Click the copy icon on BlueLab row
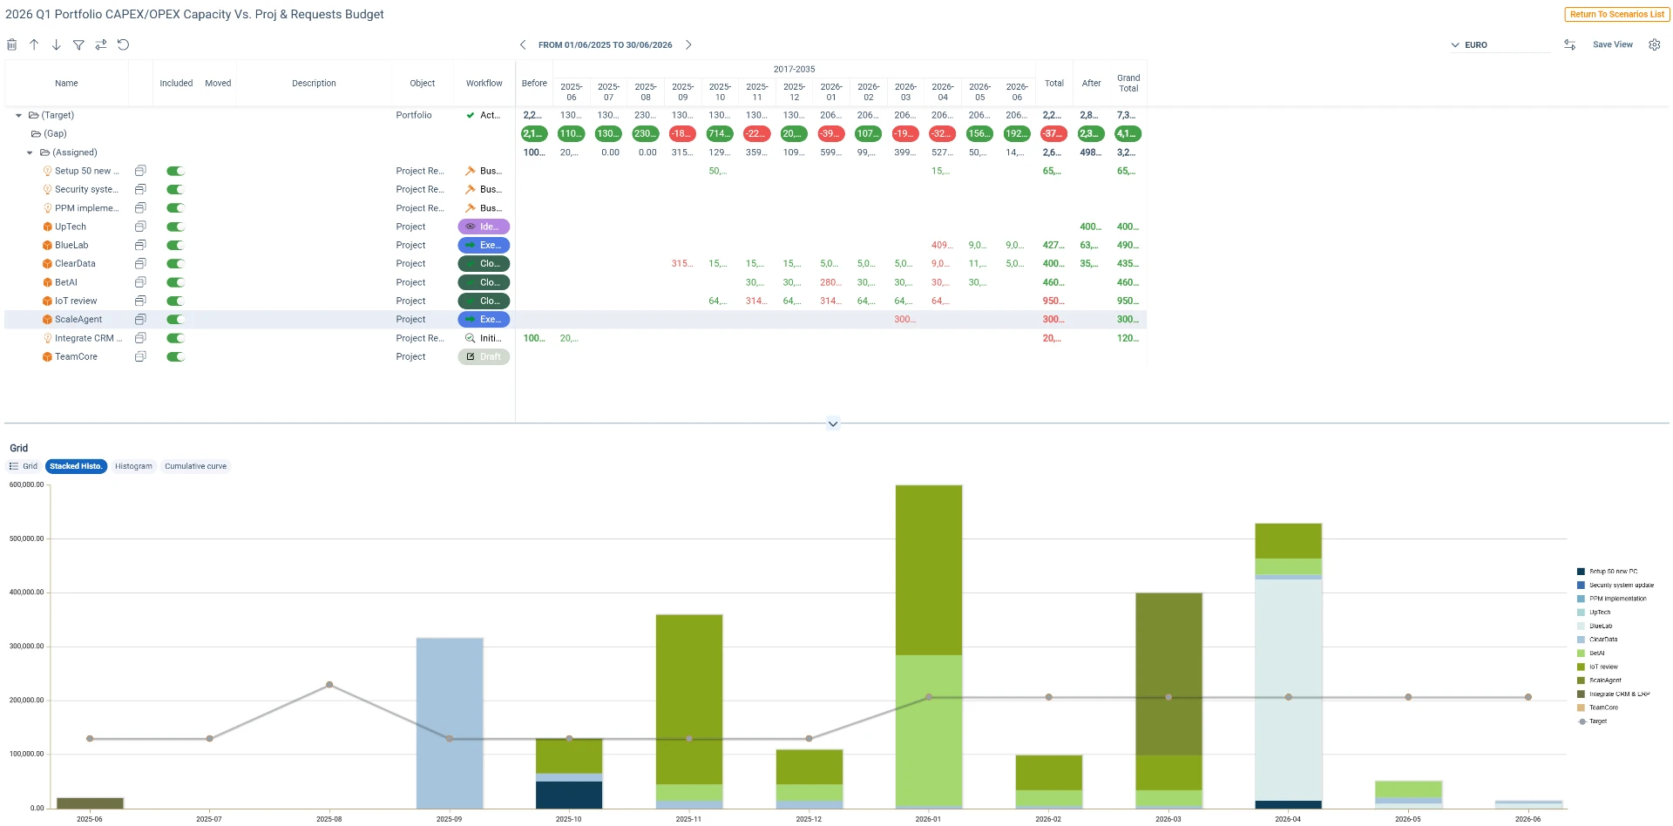The height and width of the screenshot is (826, 1673). pyautogui.click(x=140, y=245)
